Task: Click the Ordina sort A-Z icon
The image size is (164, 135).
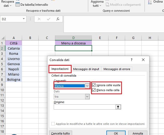Action: tap(150, 2)
